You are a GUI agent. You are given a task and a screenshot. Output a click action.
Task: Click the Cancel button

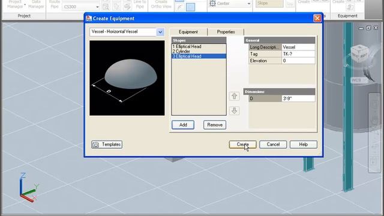tap(273, 145)
